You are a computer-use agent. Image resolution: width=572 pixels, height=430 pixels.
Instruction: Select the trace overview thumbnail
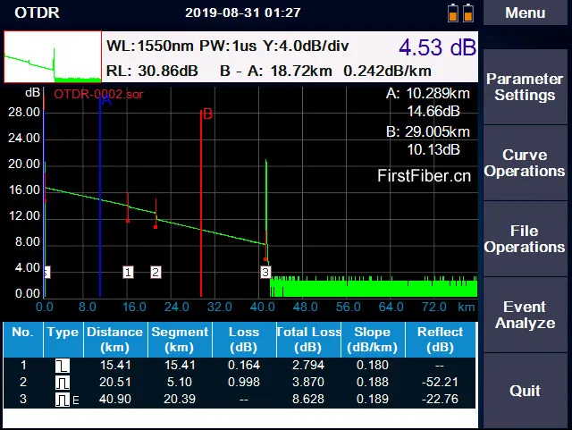point(53,58)
